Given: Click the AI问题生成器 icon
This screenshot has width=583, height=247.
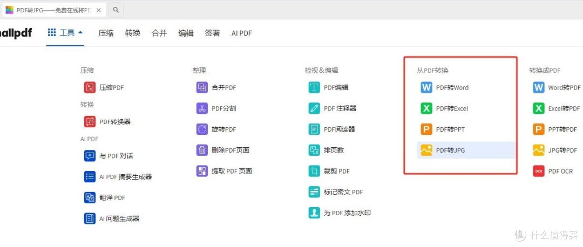Looking at the screenshot, I should click(90, 218).
